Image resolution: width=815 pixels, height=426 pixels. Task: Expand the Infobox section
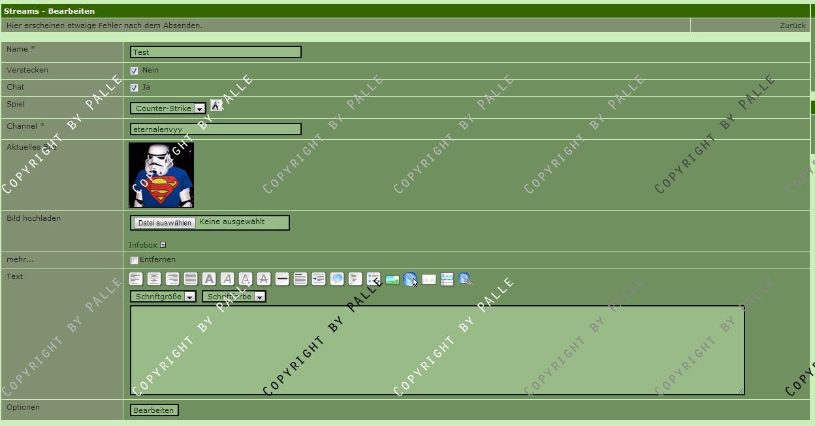(163, 245)
